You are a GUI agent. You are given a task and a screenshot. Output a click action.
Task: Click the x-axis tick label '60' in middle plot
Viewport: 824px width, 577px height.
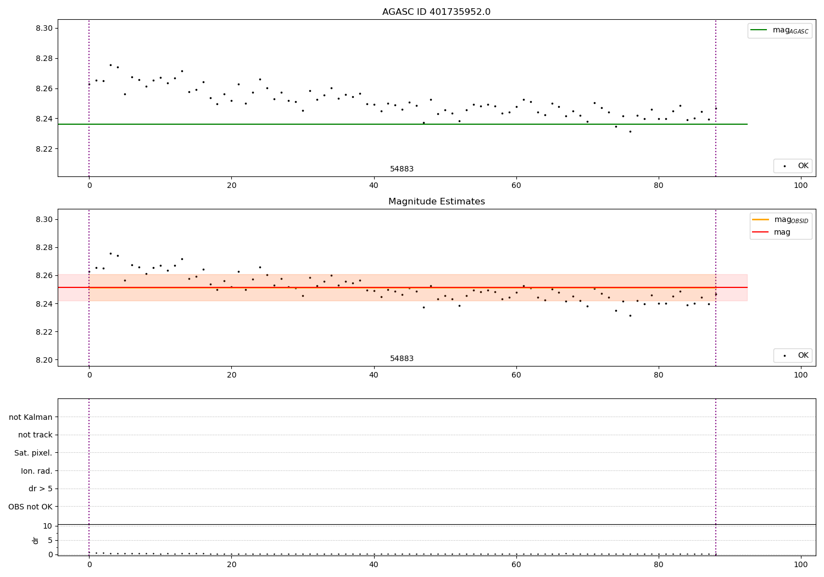pyautogui.click(x=516, y=375)
